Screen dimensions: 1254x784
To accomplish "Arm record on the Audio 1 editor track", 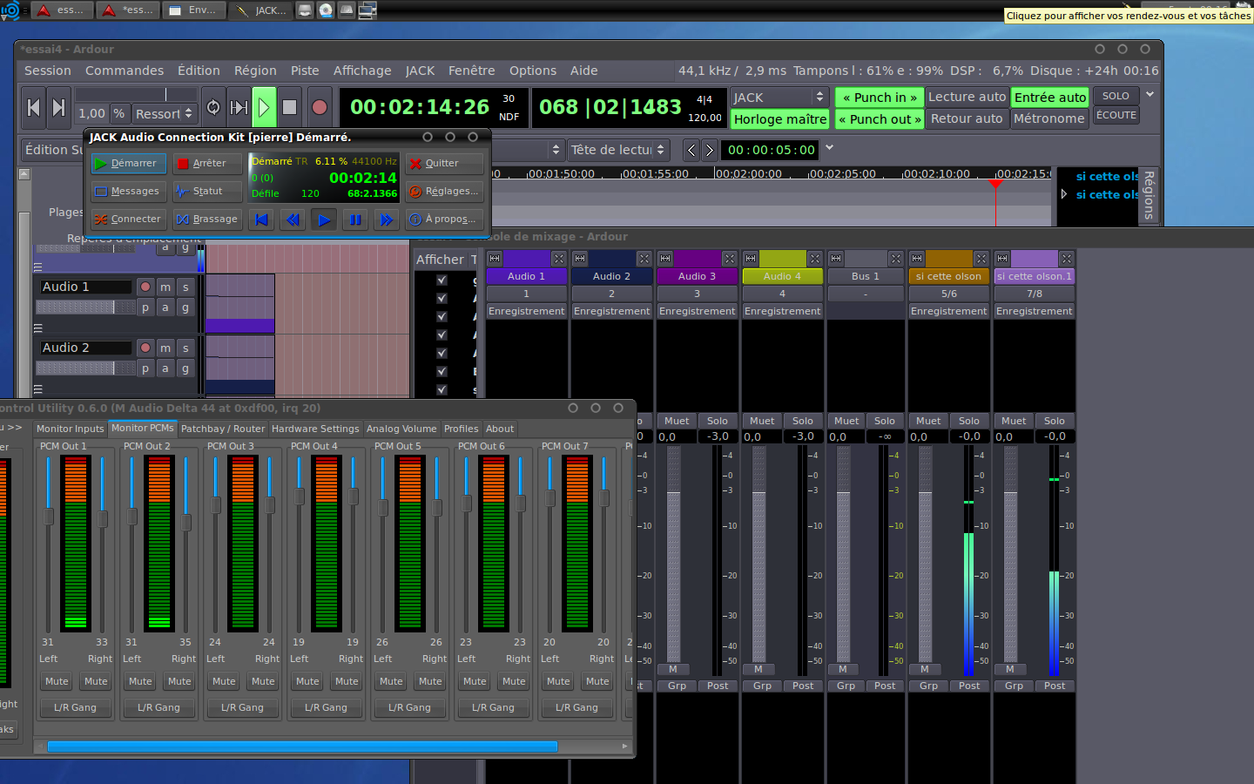I will coord(145,287).
